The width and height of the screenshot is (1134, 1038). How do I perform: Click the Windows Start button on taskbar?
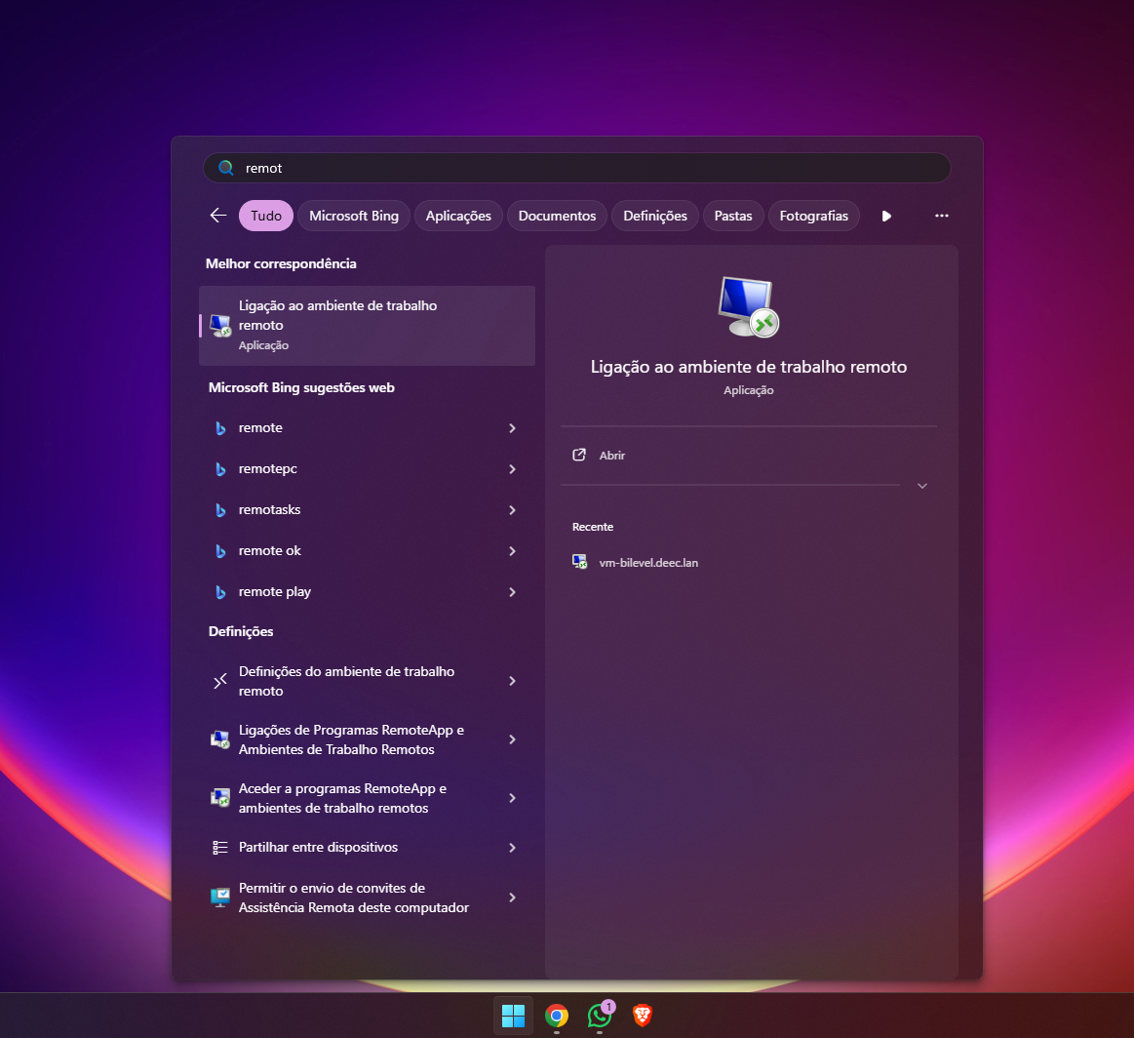514,1016
